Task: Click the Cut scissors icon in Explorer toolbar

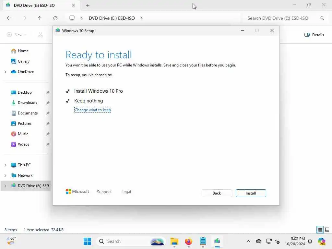Action: [41, 35]
